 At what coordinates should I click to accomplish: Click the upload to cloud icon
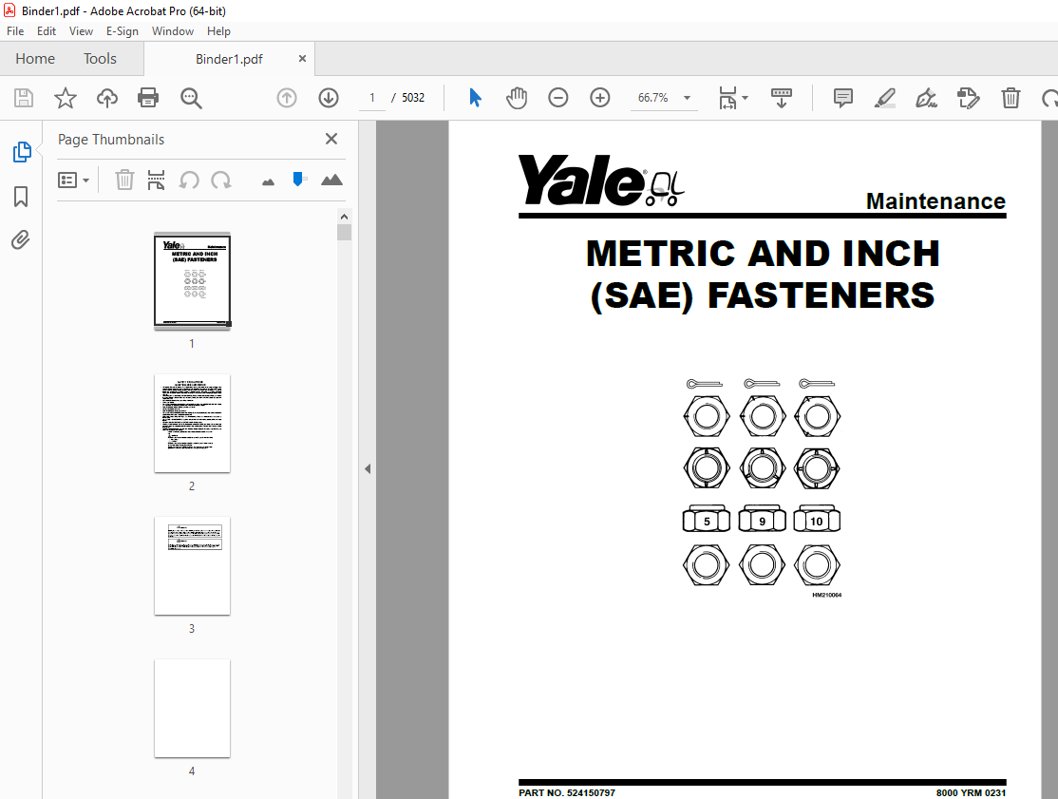click(106, 98)
